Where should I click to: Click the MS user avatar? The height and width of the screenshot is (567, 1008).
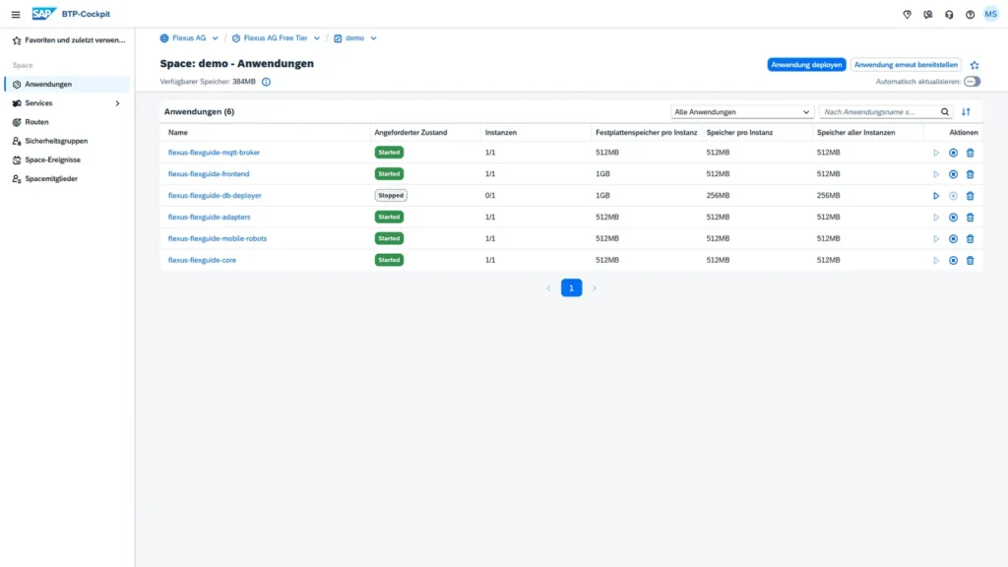click(x=992, y=14)
